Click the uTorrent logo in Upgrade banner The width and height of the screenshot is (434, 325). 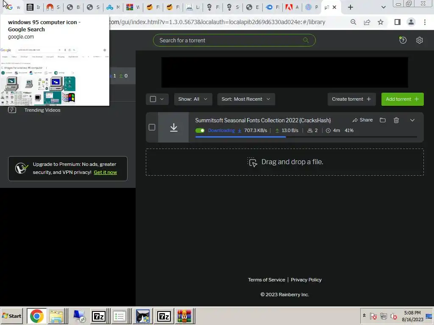click(21, 168)
